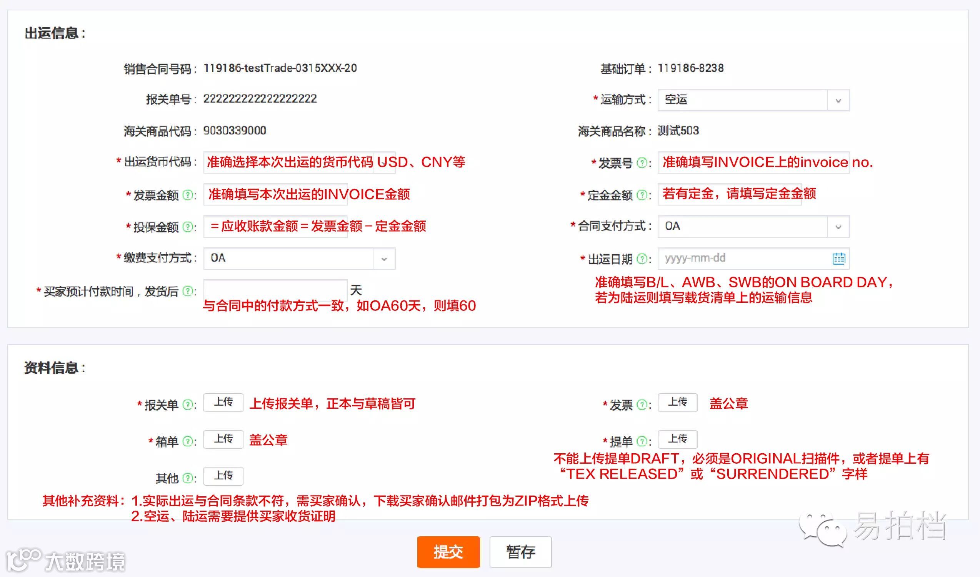Click help icon next to 发票号
The width and height of the screenshot is (980, 577).
click(642, 162)
